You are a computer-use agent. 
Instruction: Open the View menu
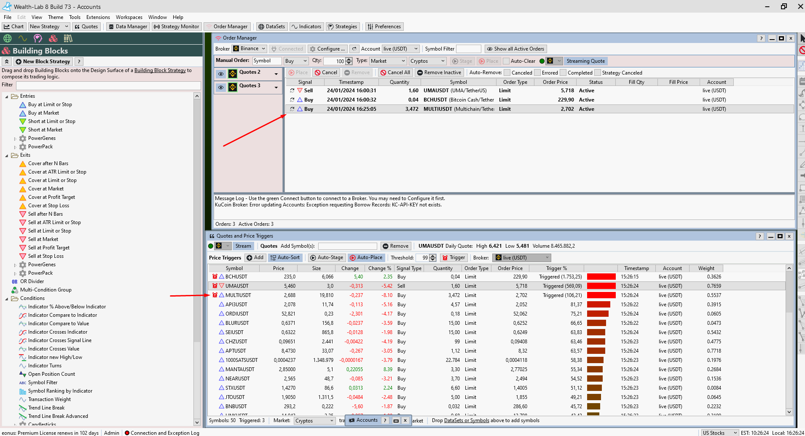37,17
